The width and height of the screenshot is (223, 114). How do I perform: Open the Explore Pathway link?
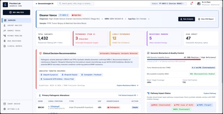[x=210, y=94]
